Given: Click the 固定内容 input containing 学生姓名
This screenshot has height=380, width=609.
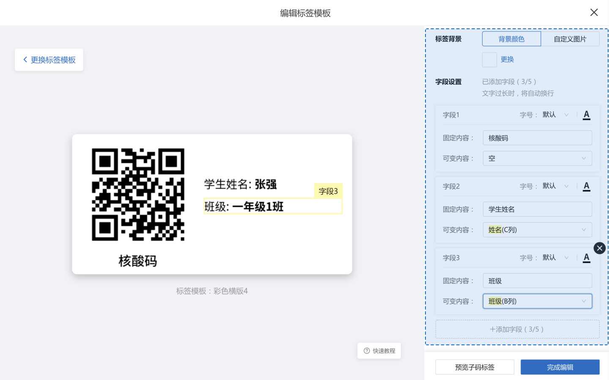Looking at the screenshot, I should [x=537, y=209].
